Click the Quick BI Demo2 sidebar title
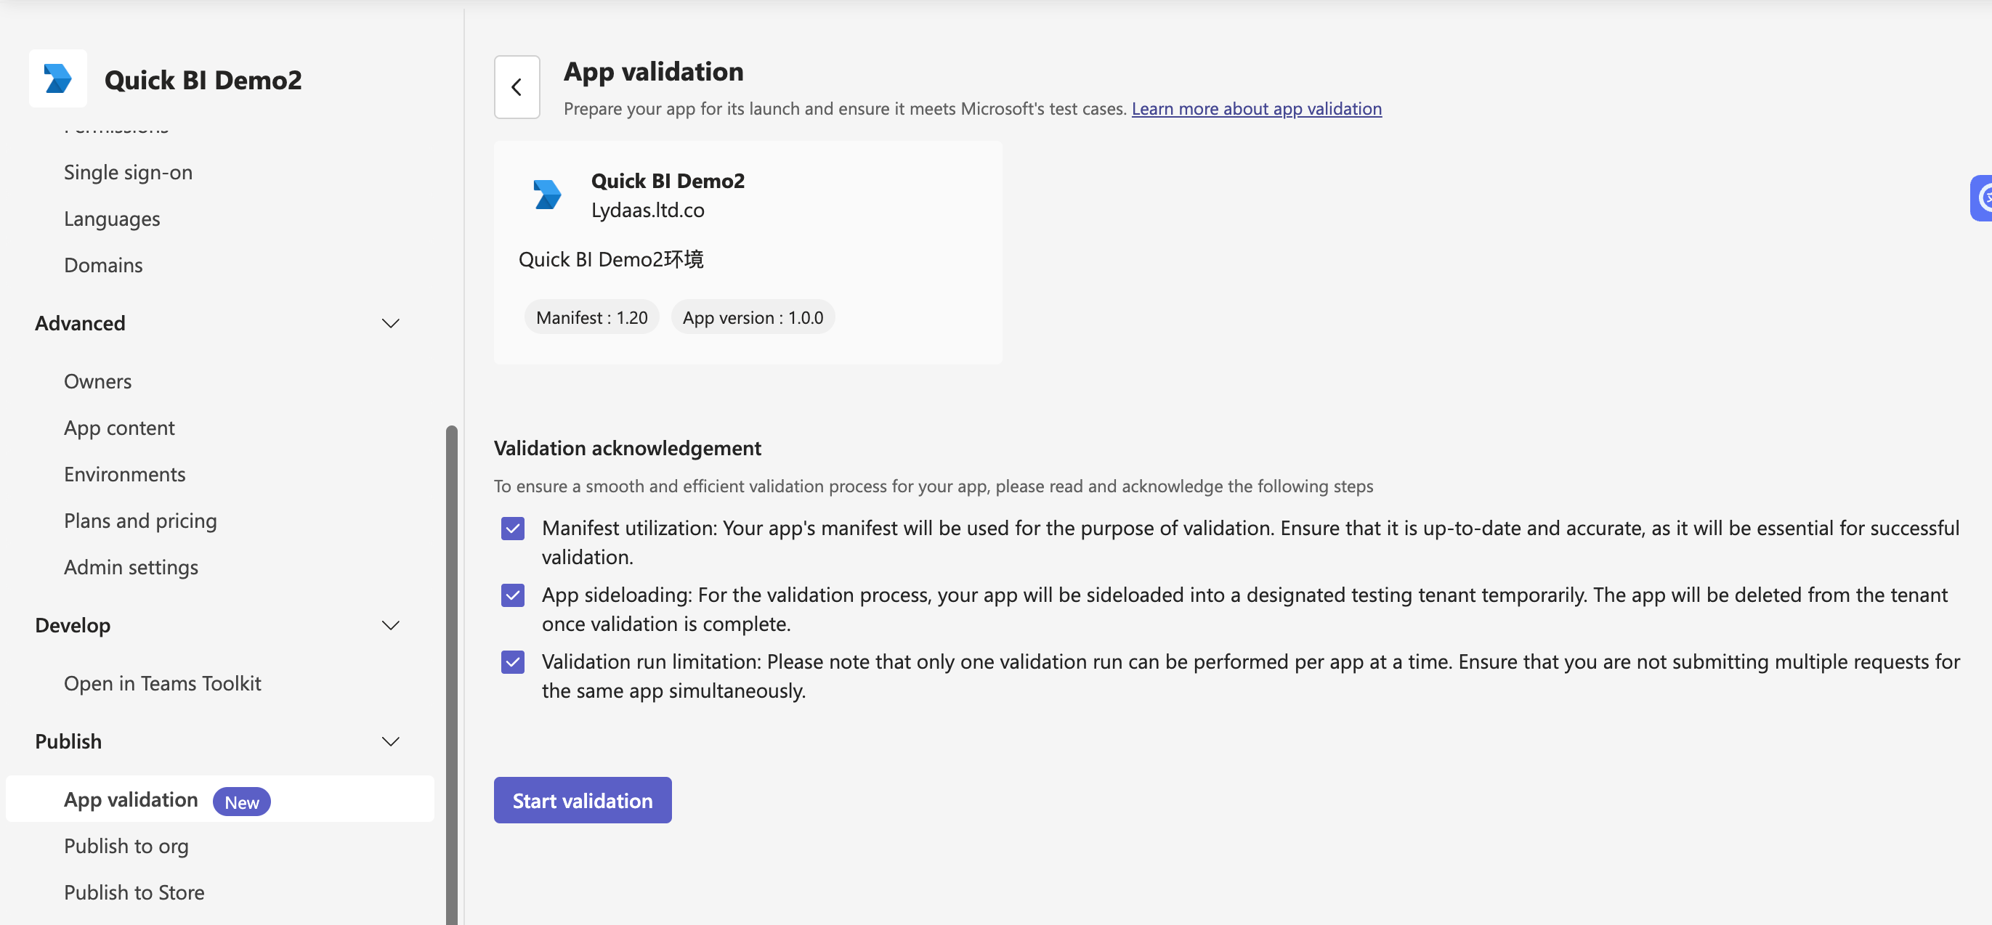The width and height of the screenshot is (1992, 925). pos(203,80)
